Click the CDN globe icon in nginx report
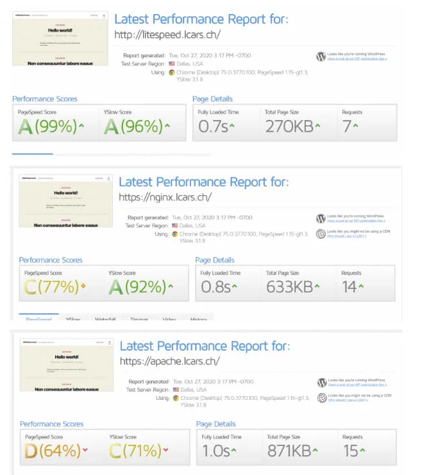 click(x=321, y=234)
